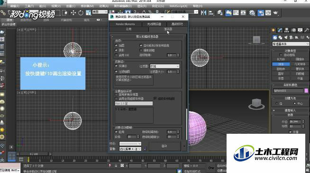Open the Rendered Frame Window icon

tap(268, 13)
